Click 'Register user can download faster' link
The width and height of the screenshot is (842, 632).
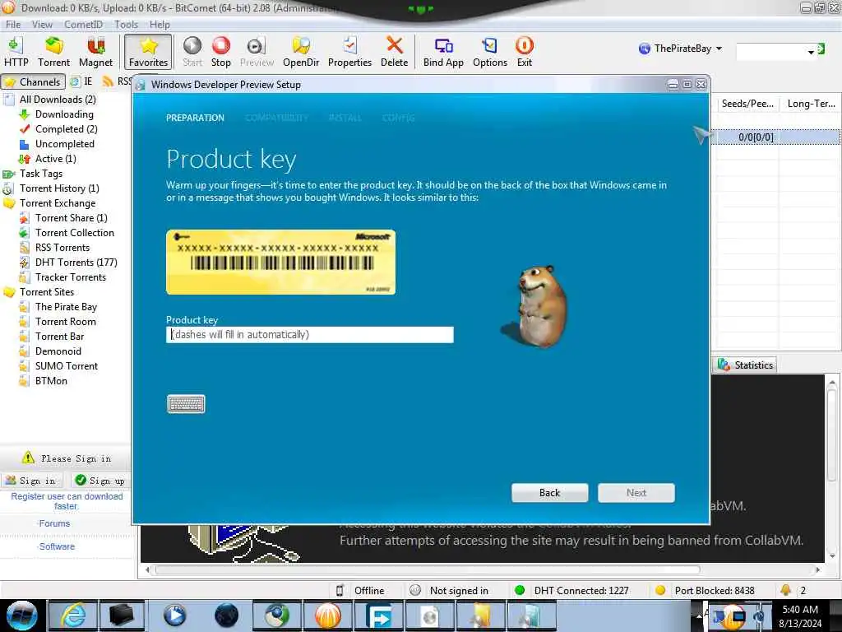coord(67,501)
